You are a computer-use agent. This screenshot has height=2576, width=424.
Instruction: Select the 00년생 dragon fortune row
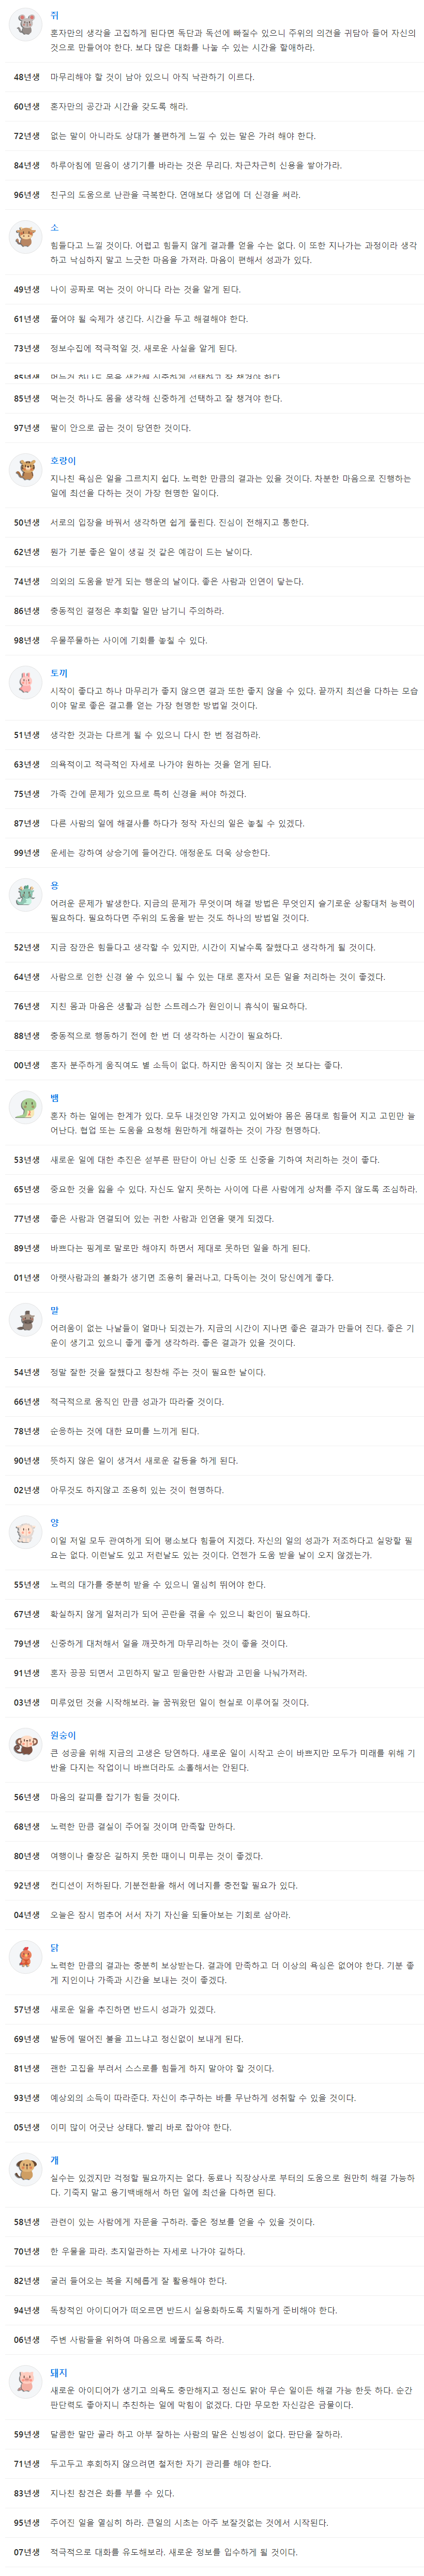[x=212, y=1065]
